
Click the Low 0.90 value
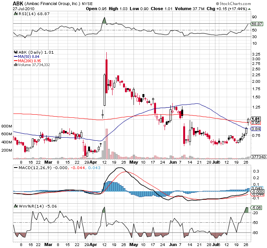tap(139, 9)
